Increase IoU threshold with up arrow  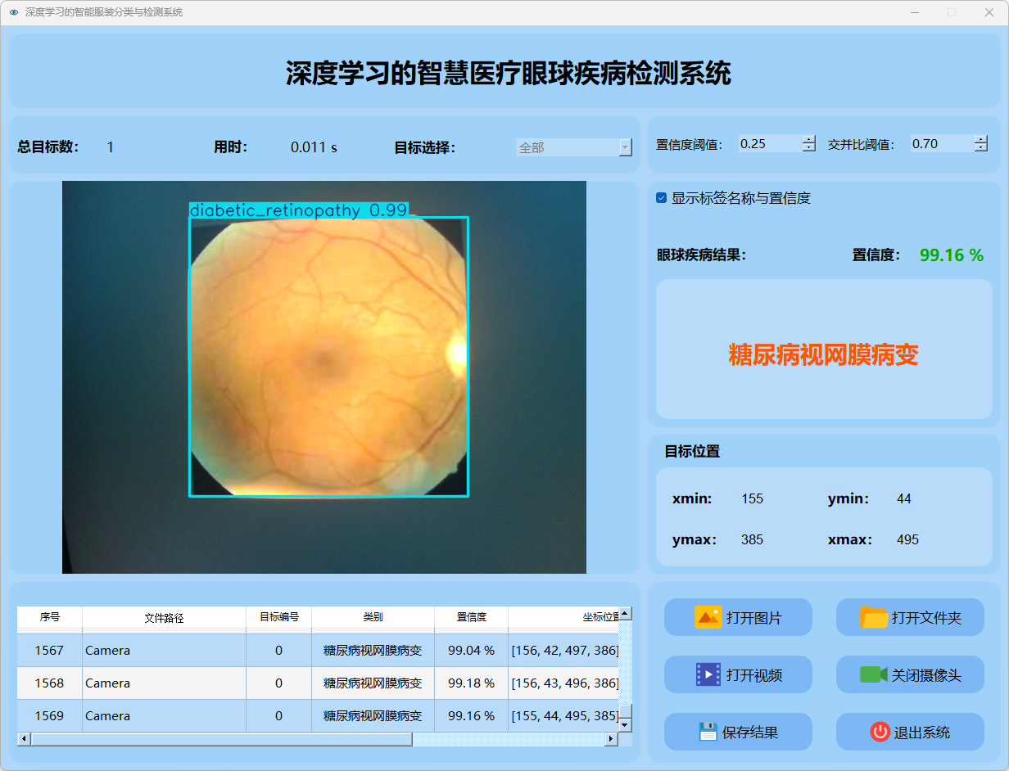tap(981, 139)
